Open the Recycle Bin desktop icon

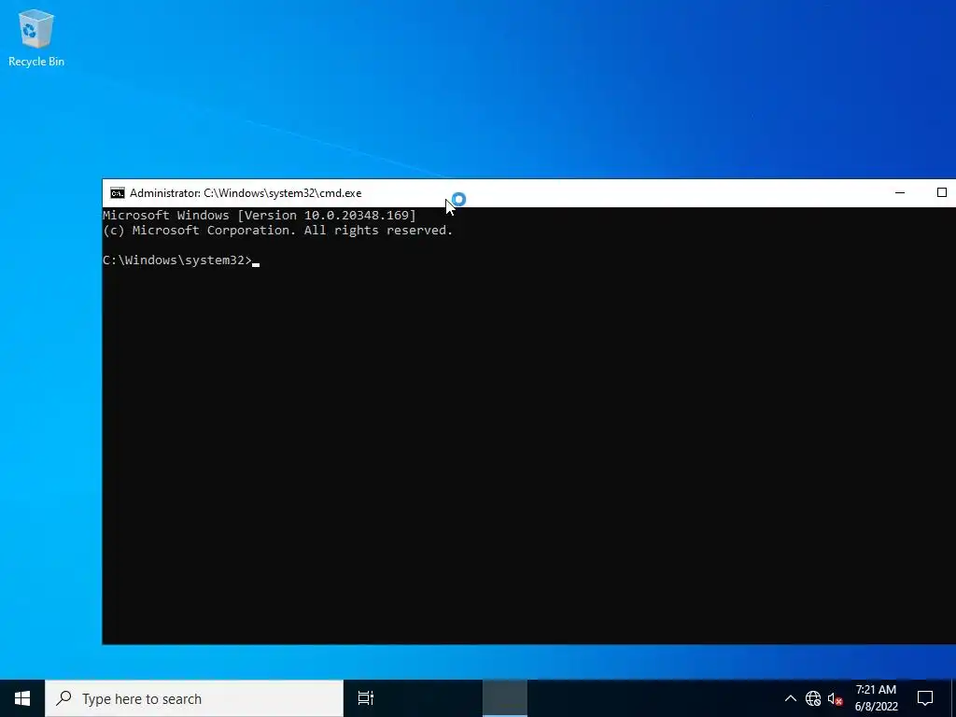pos(36,37)
